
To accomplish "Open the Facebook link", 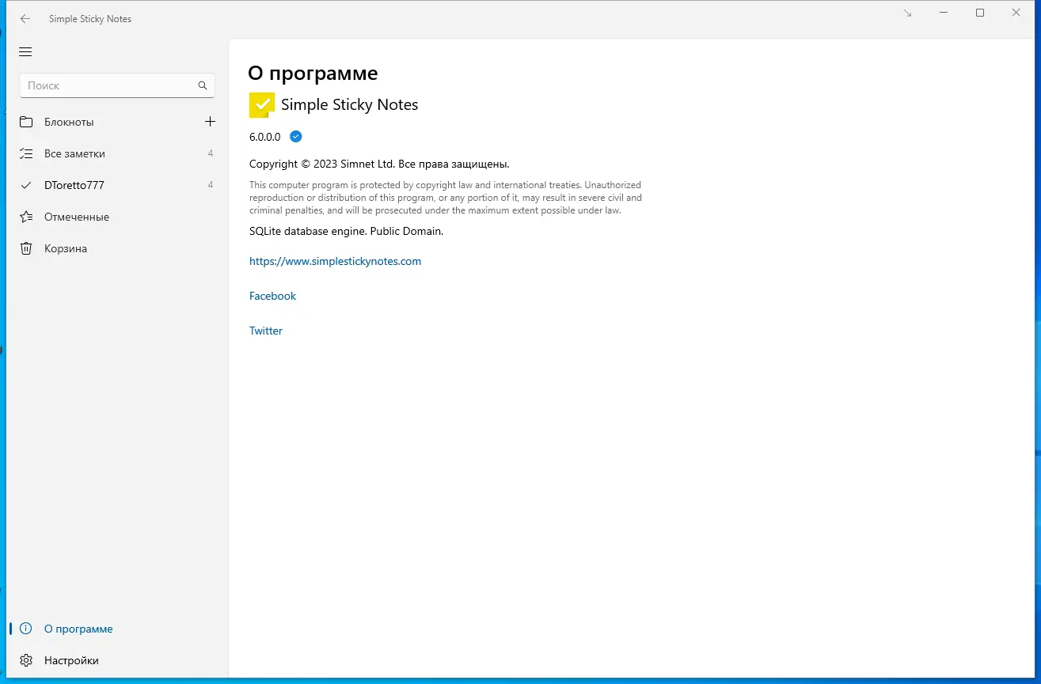I will coord(272,296).
